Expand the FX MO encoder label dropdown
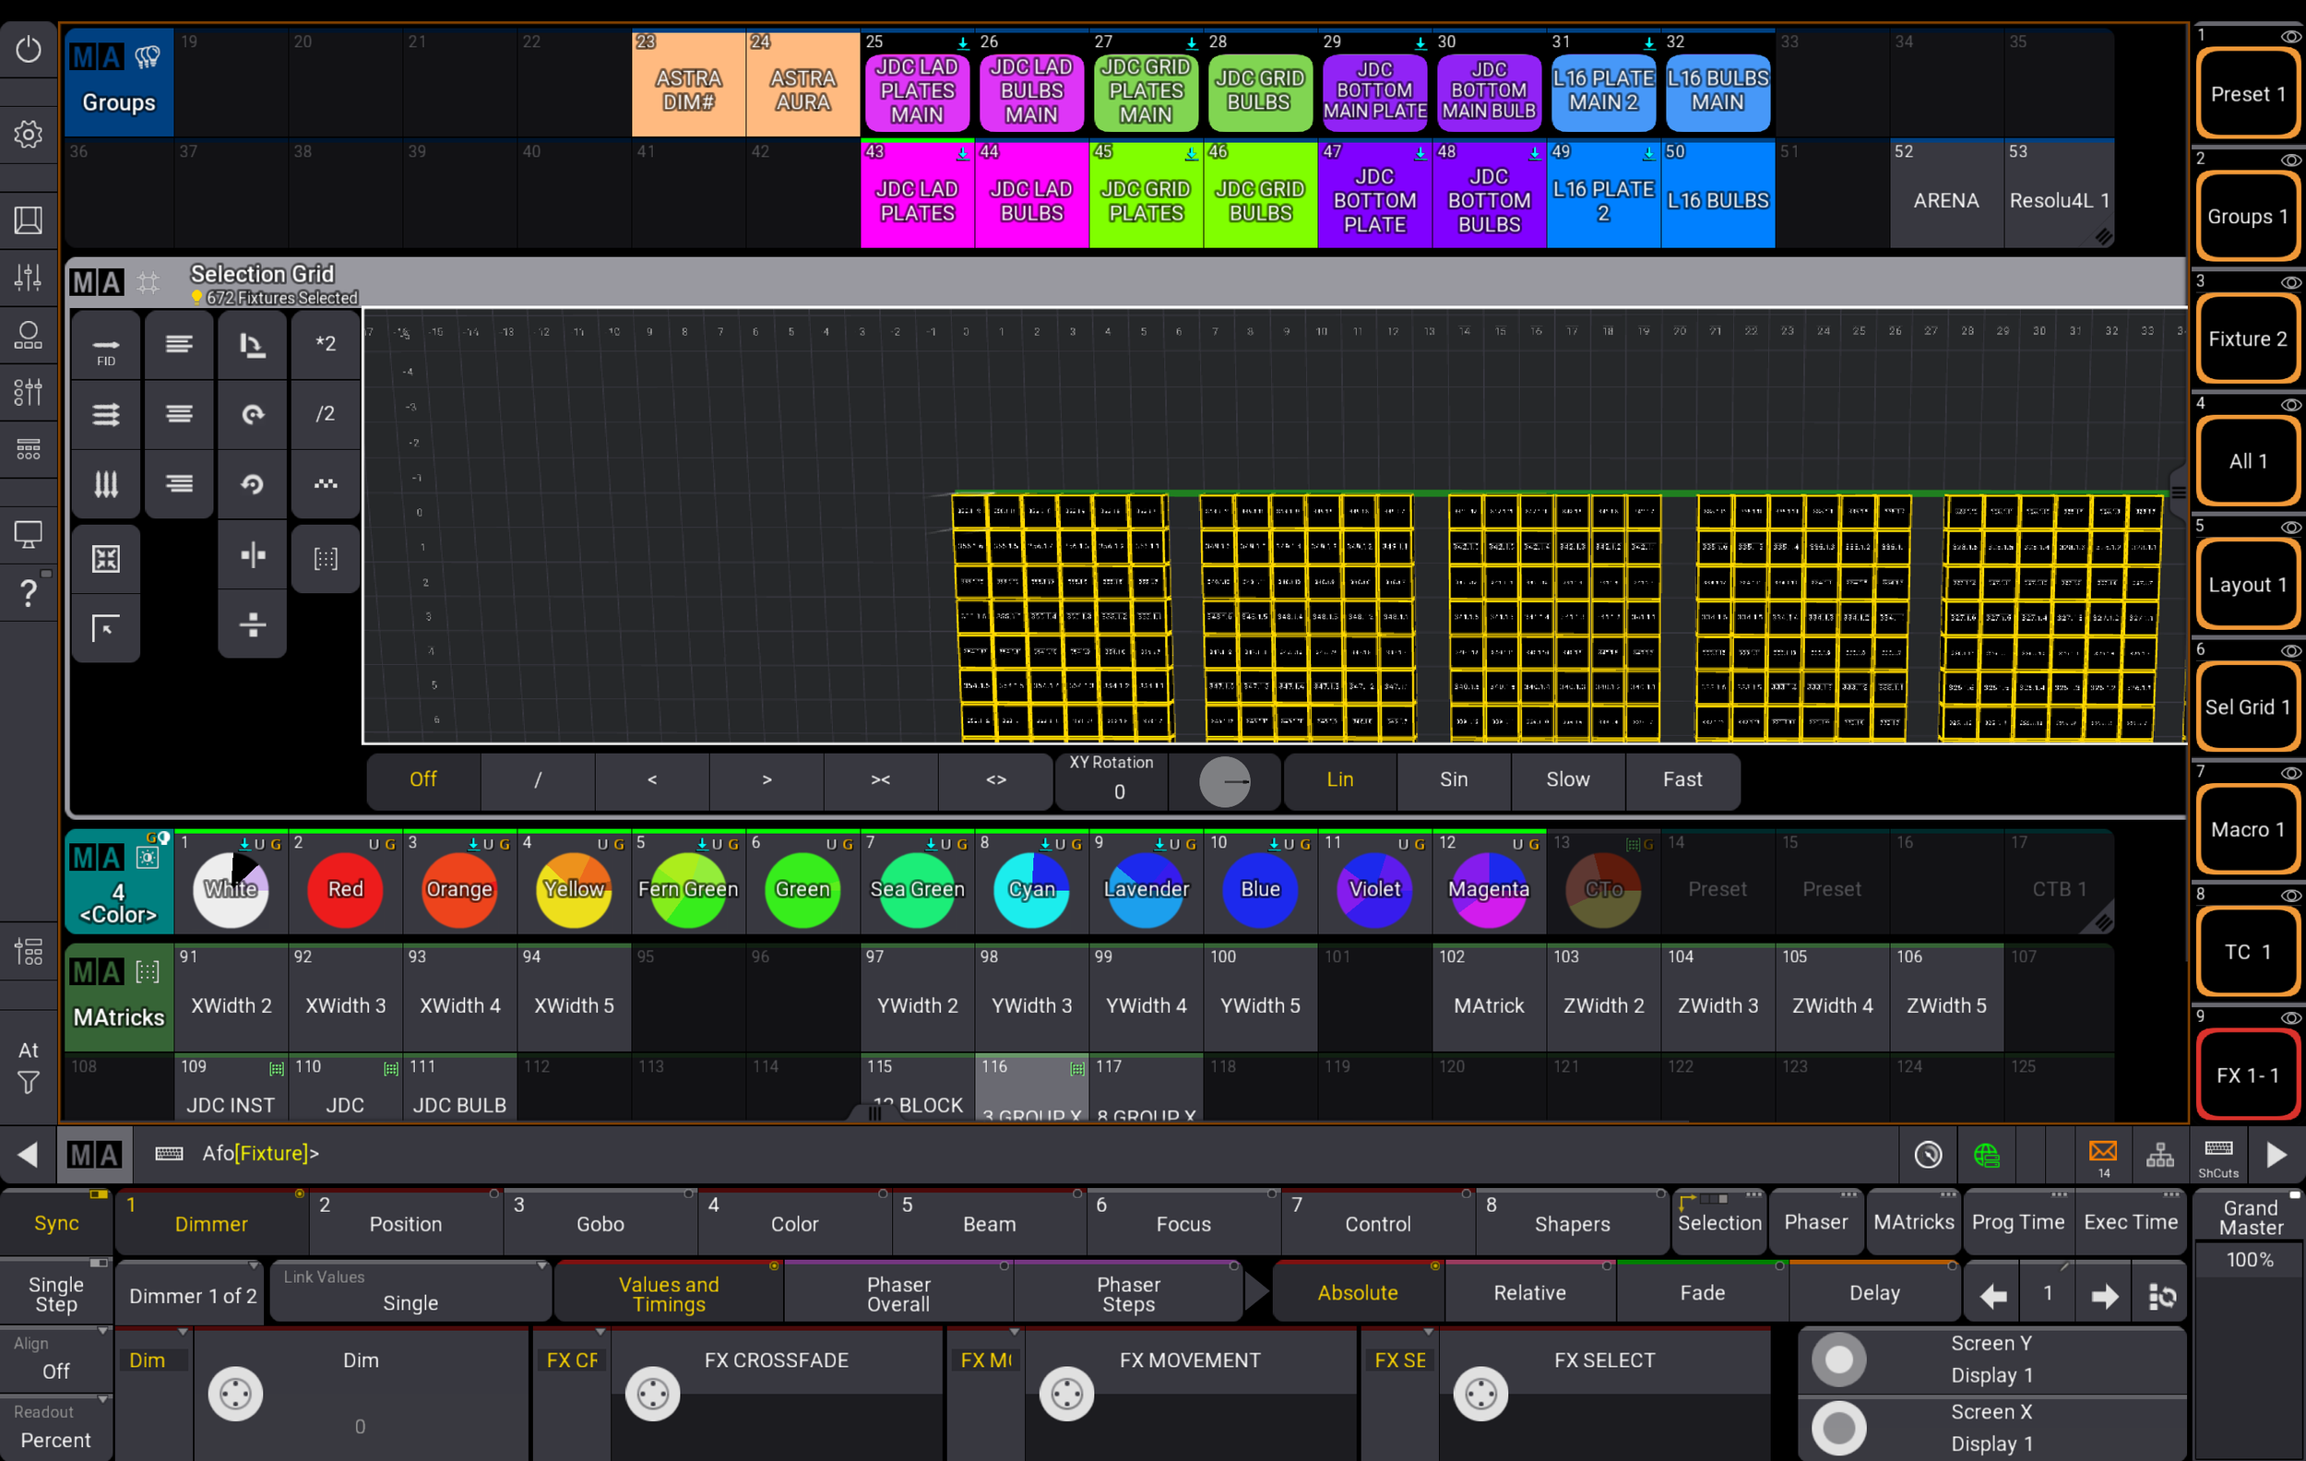Image resolution: width=2306 pixels, height=1461 pixels. (x=986, y=1360)
